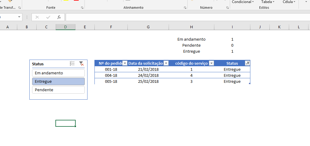
Task: Click the formula bar enter checkmark icon
Action: [48, 17]
